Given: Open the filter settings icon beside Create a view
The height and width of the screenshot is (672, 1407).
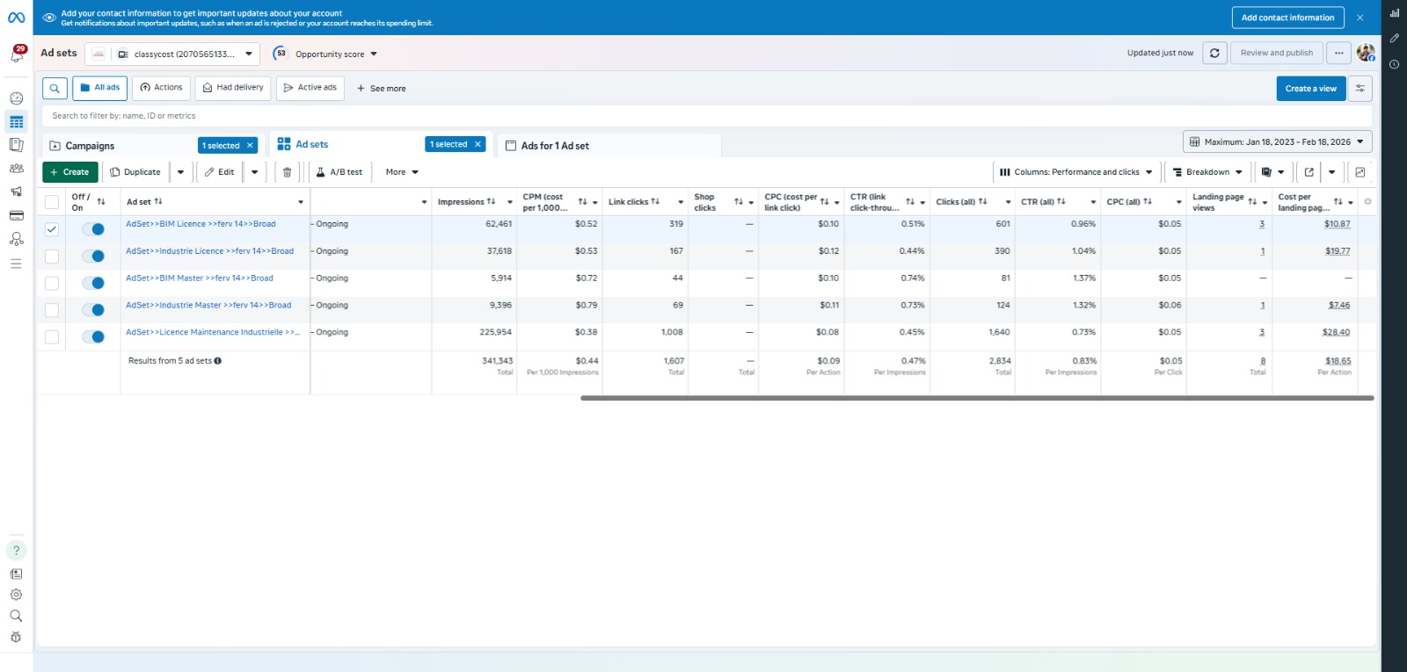Looking at the screenshot, I should [x=1360, y=89].
